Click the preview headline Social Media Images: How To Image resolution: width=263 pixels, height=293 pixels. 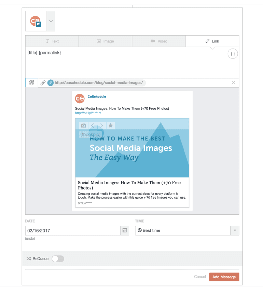pyautogui.click(x=129, y=185)
